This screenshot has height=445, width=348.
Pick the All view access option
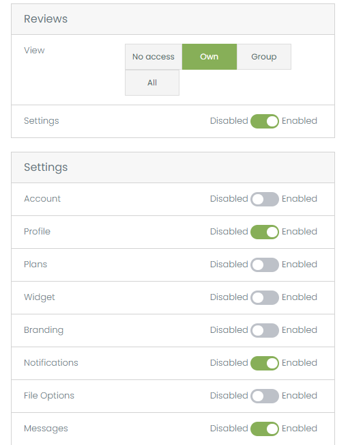coord(152,83)
